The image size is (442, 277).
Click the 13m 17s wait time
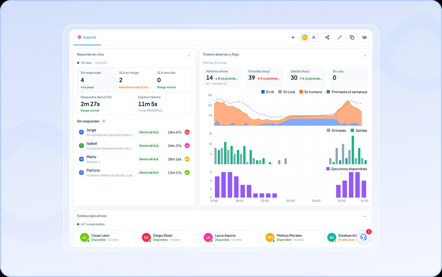coord(175,173)
